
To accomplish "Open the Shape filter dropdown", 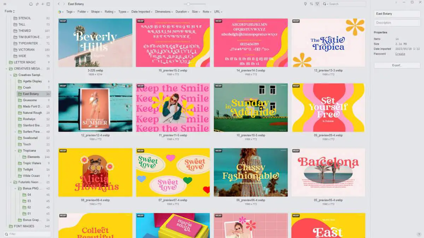I will pos(97,12).
